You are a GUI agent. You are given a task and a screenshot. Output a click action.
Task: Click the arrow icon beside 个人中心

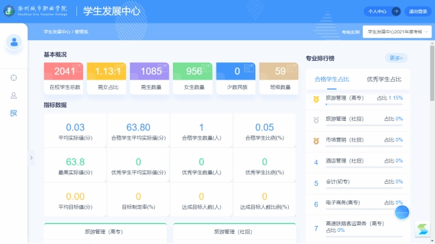coord(396,11)
